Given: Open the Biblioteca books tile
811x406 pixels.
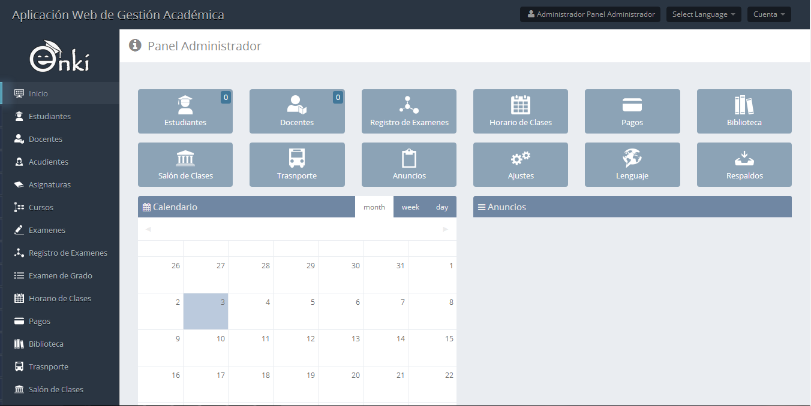Looking at the screenshot, I should 744,111.
